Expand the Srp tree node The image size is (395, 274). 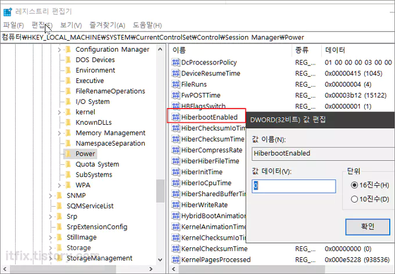click(x=51, y=217)
